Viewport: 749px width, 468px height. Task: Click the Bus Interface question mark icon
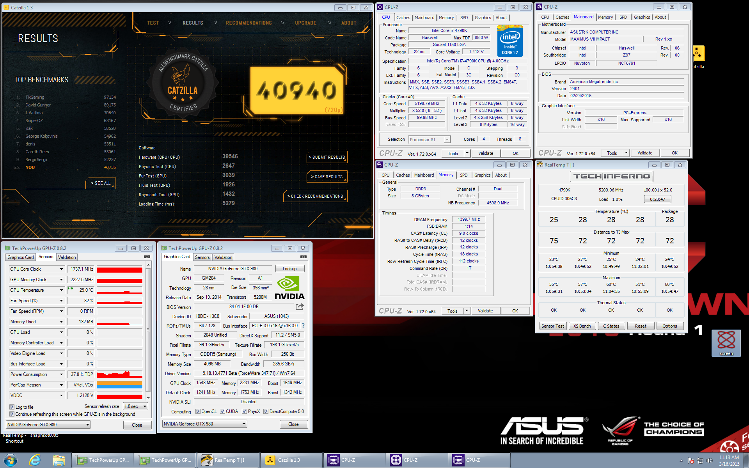303,326
